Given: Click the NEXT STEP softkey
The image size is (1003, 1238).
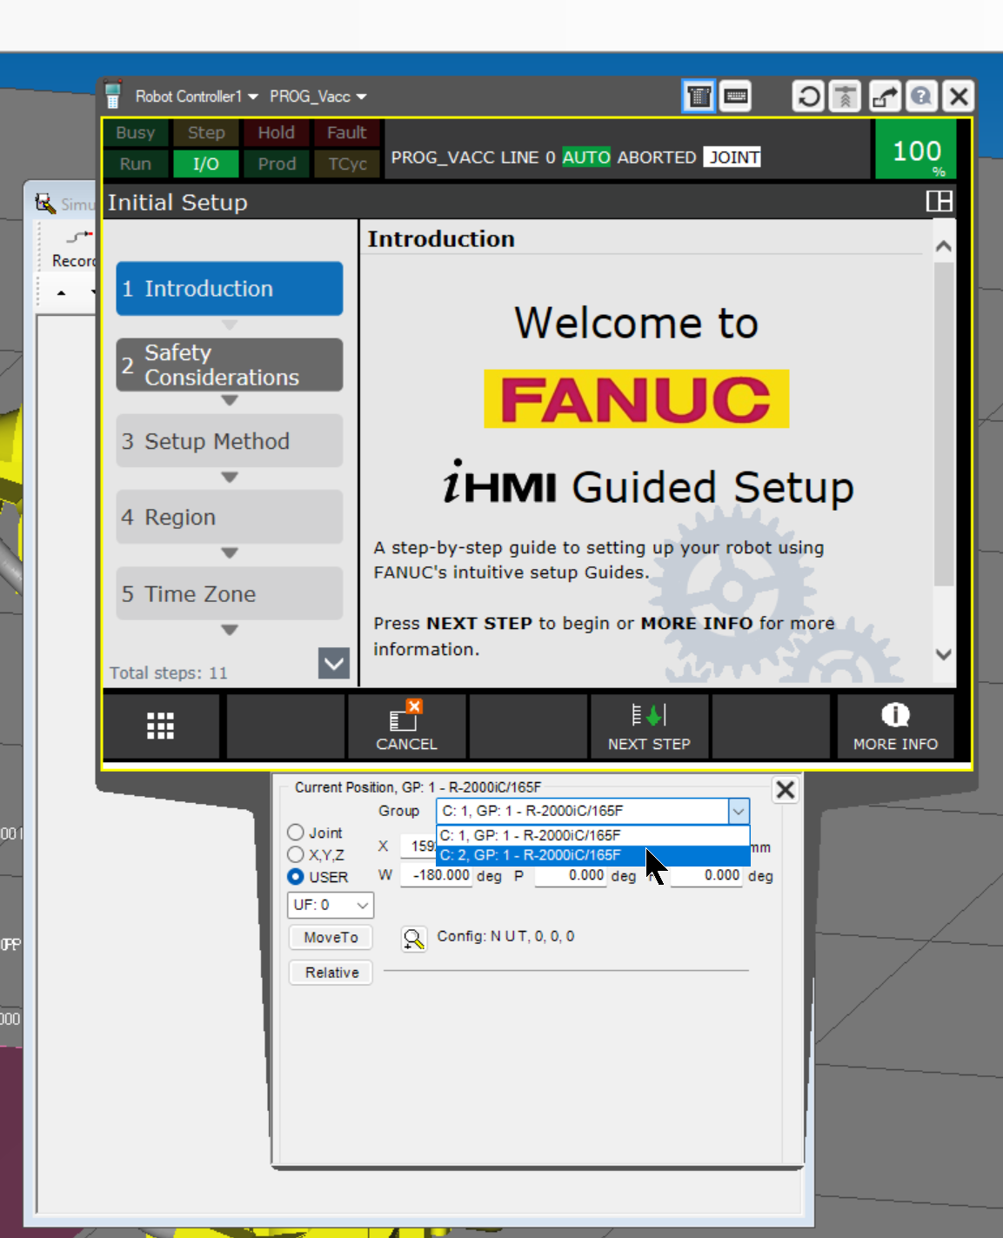Looking at the screenshot, I should (649, 726).
